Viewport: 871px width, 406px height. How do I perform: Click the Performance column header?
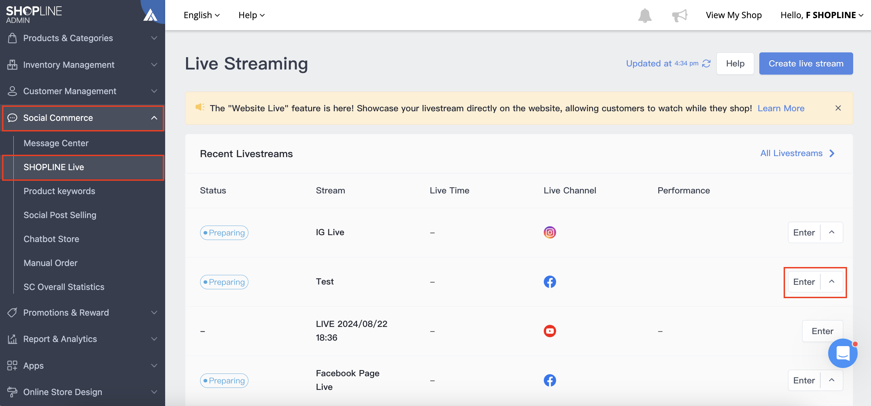684,190
